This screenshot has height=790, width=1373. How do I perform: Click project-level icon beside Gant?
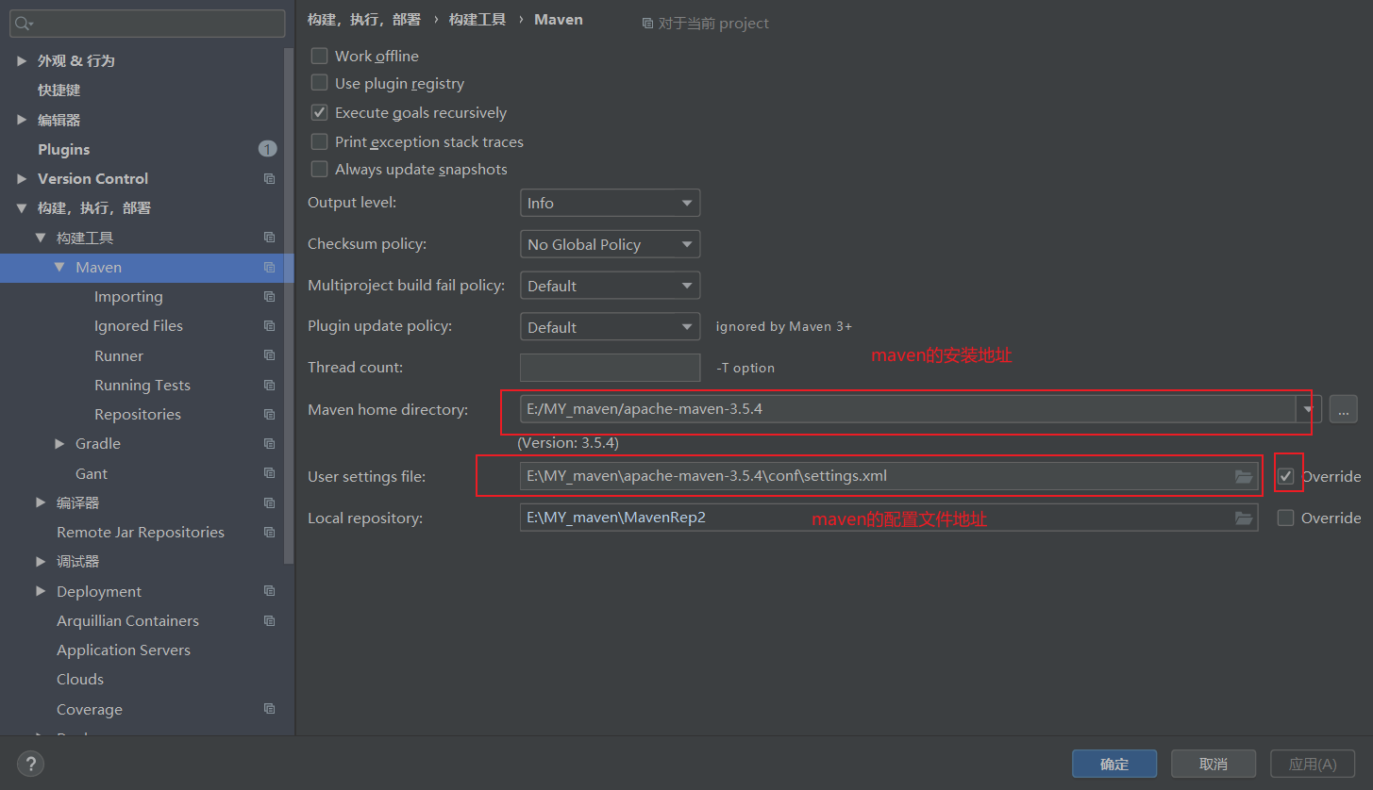pos(269,473)
